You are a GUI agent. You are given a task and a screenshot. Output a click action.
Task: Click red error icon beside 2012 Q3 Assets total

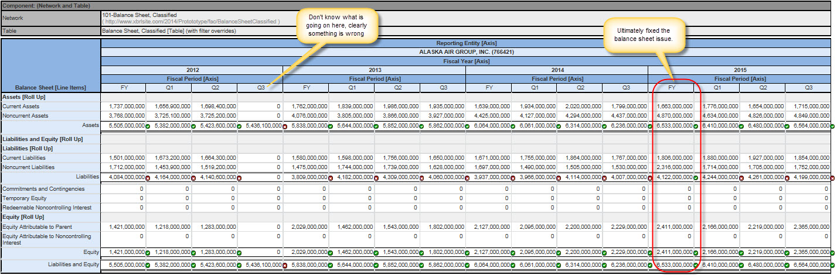(285, 126)
